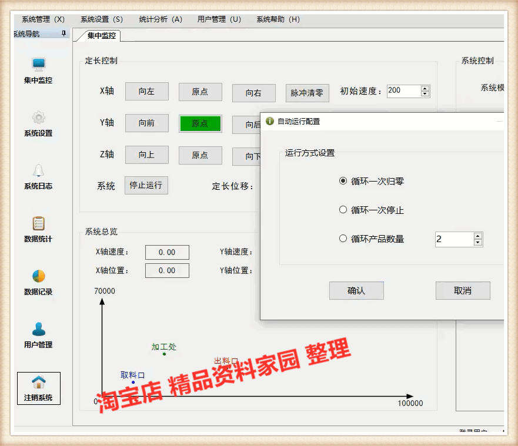This screenshot has height=446, width=518.
Task: Click Z轴 原点 button
Action: (200, 155)
